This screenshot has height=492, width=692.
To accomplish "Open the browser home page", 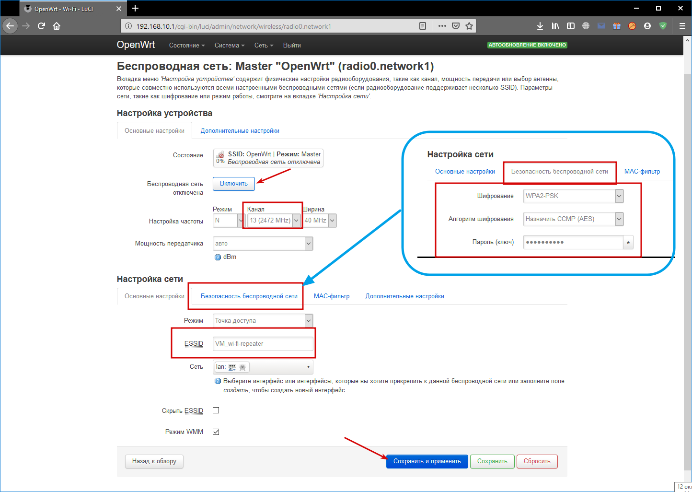I will coord(57,26).
